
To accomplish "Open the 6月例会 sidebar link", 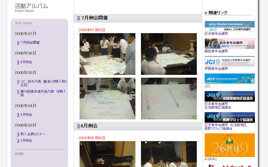I will click(x=26, y=62).
